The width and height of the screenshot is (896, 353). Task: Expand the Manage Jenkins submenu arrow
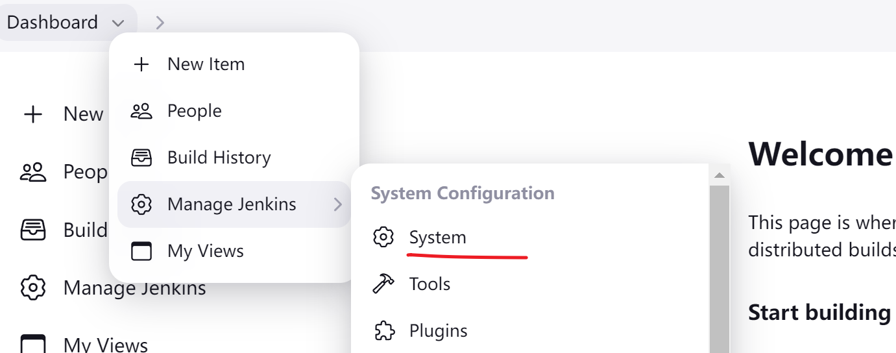click(337, 204)
